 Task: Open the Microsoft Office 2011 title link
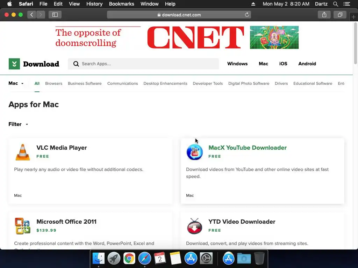click(x=66, y=222)
